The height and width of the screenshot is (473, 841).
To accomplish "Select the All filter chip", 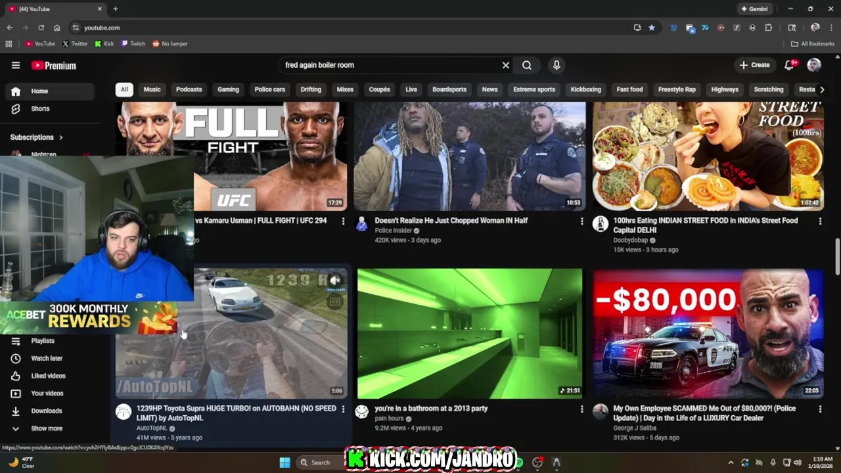I will [x=124, y=89].
